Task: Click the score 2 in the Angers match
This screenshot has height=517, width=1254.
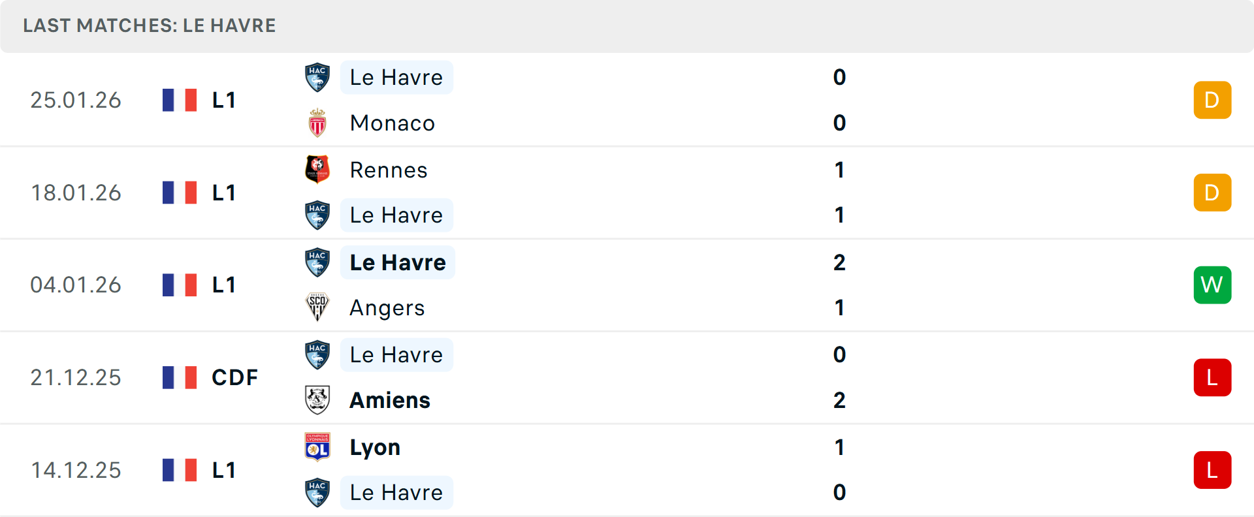Action: (x=839, y=262)
